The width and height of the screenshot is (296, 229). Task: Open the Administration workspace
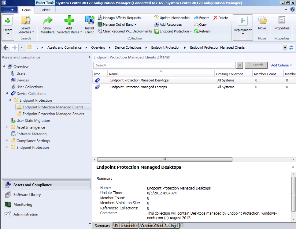tap(46, 214)
